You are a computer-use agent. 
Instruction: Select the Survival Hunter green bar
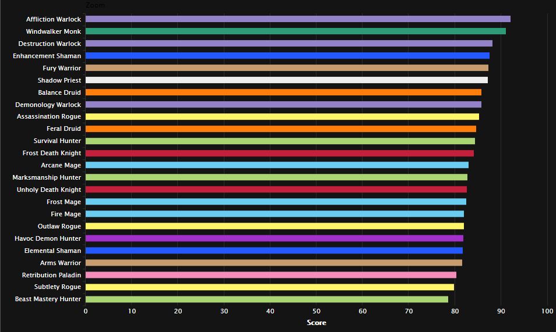coord(280,141)
